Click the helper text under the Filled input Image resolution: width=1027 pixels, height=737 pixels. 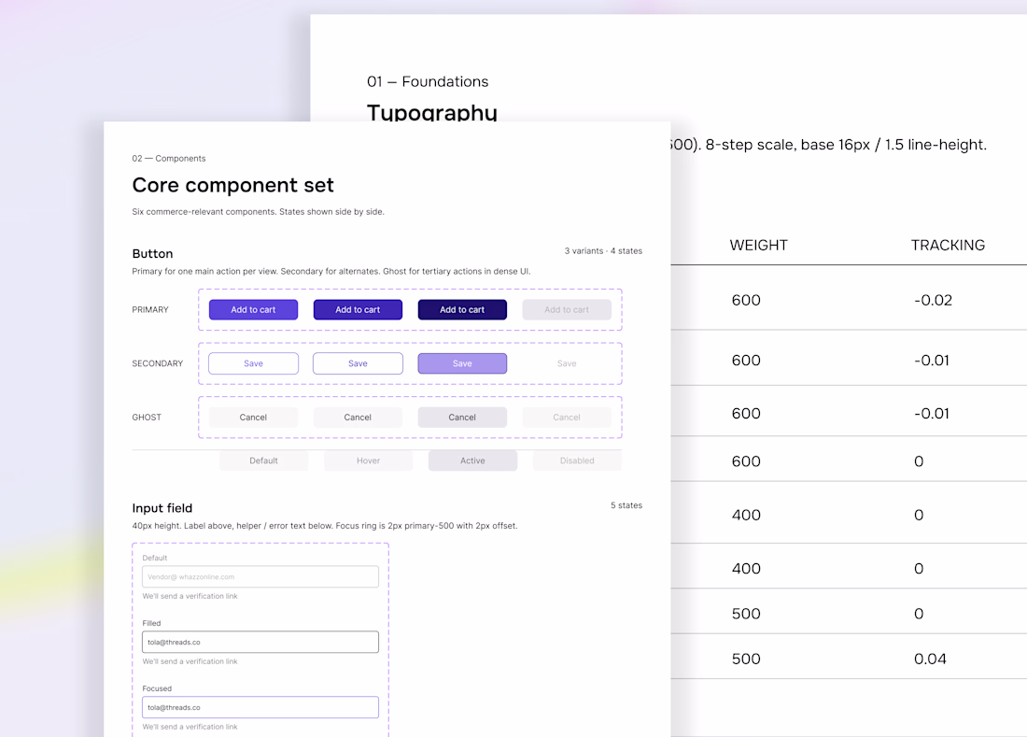click(190, 661)
